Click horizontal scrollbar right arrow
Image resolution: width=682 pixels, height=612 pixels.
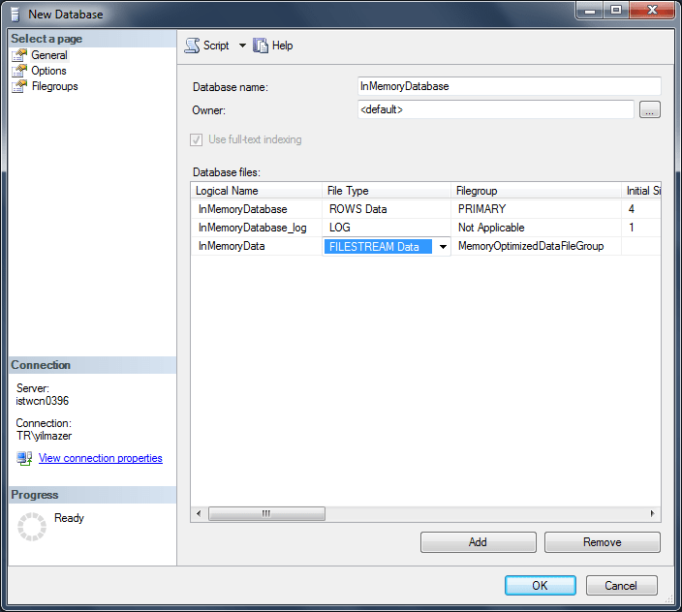click(652, 513)
